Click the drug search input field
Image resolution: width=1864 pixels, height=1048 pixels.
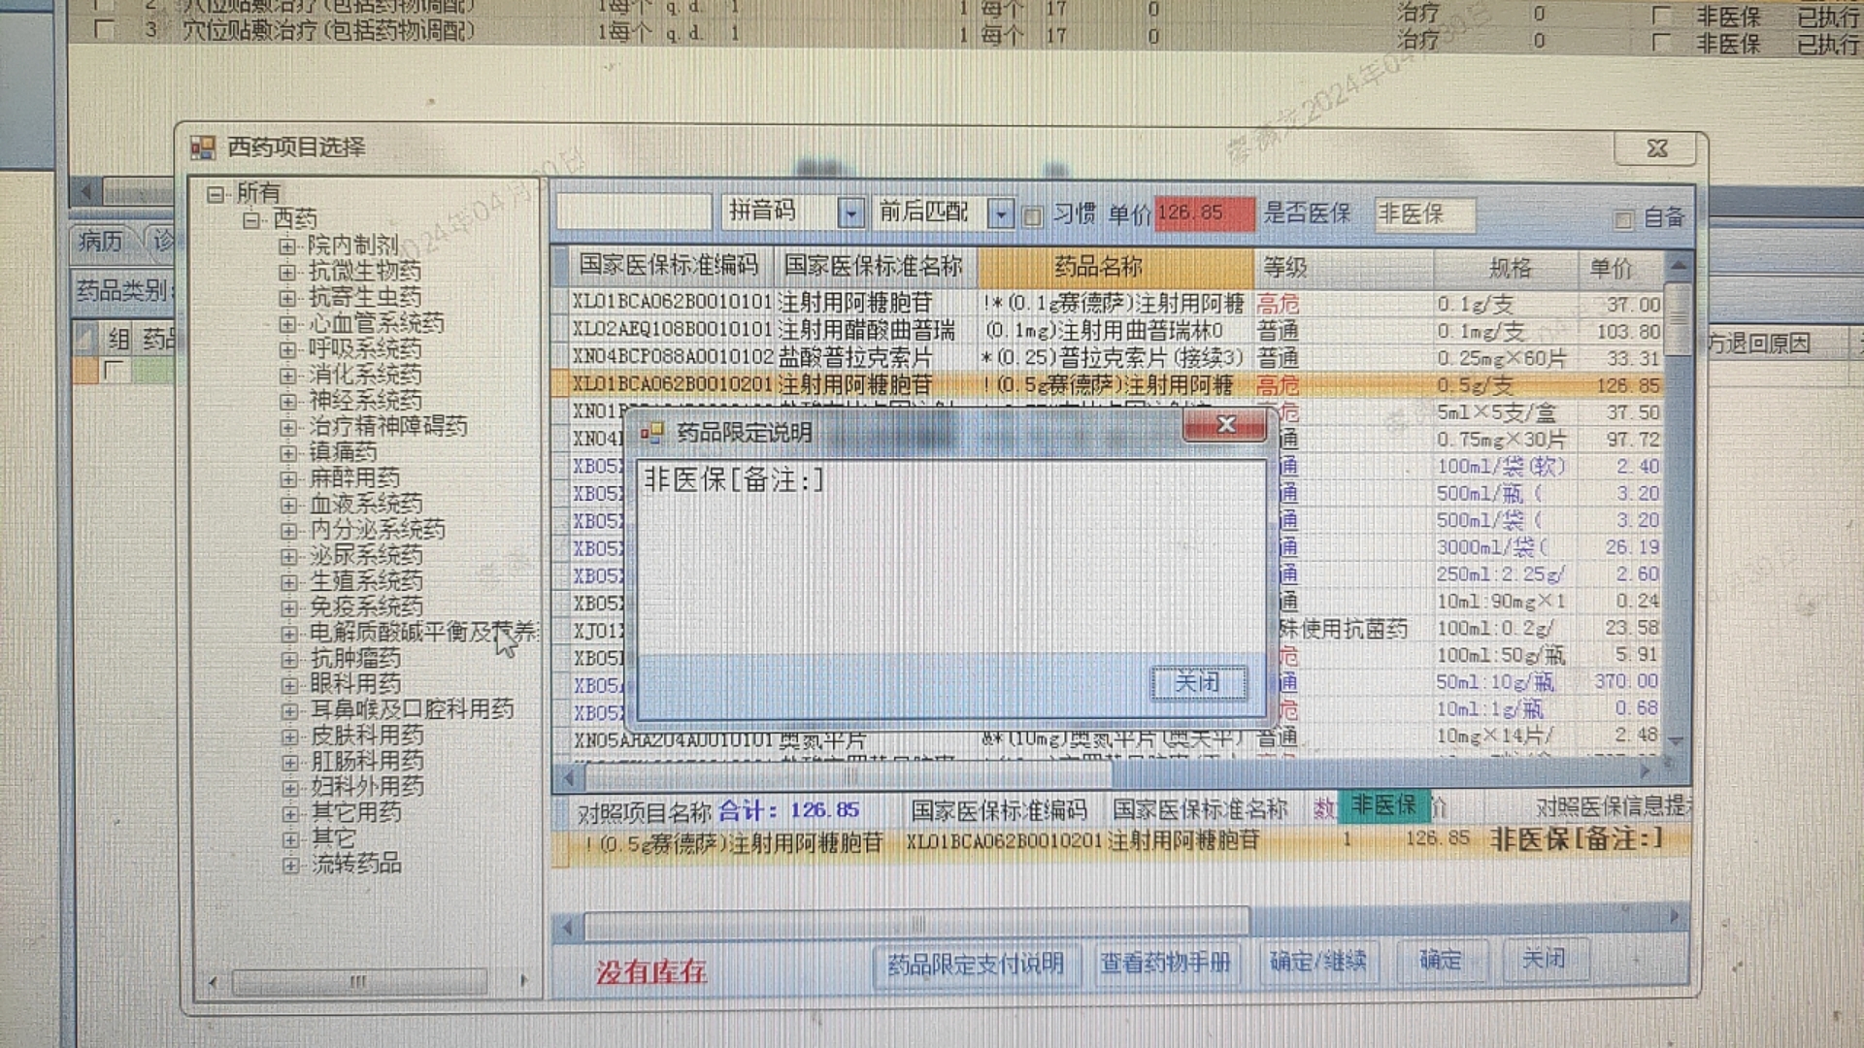pyautogui.click(x=633, y=212)
